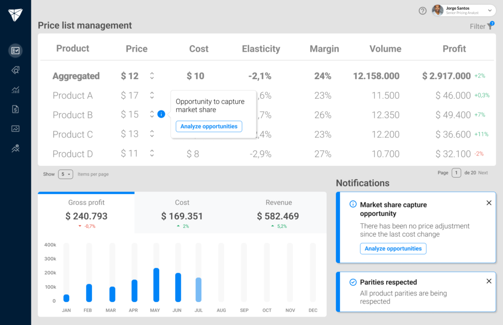
Task: Click the MAR bar in chart
Action: coord(112,294)
